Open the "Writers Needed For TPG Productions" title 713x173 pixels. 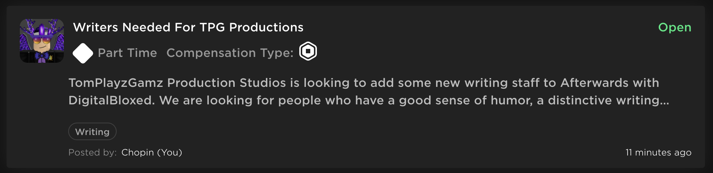pyautogui.click(x=188, y=27)
